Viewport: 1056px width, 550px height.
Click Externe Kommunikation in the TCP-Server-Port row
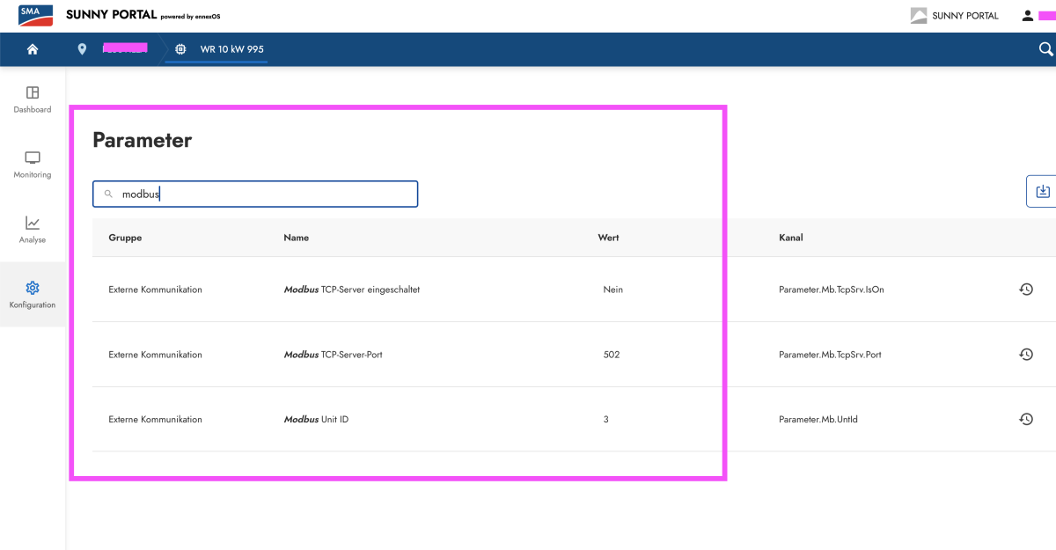155,355
